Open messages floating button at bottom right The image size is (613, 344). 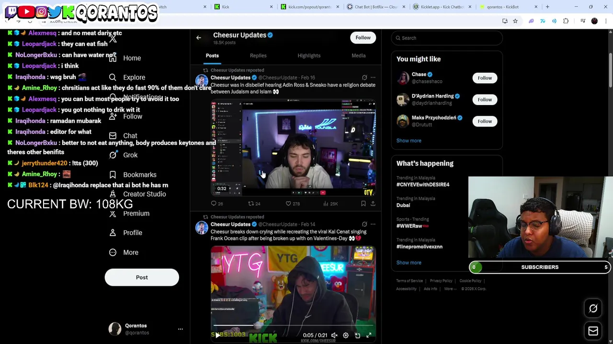tap(593, 331)
